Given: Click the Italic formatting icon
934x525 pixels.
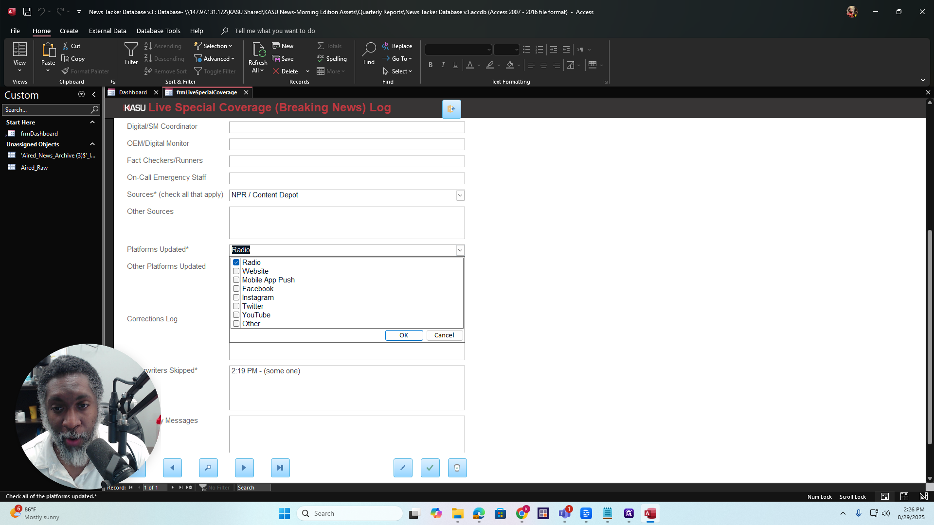Looking at the screenshot, I should pos(443,65).
